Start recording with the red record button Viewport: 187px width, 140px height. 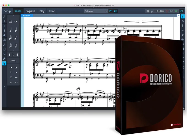[x=167, y=11]
